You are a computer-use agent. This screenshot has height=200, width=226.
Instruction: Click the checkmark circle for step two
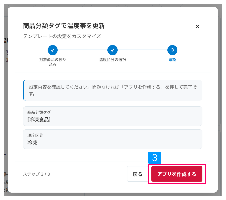point(112,50)
